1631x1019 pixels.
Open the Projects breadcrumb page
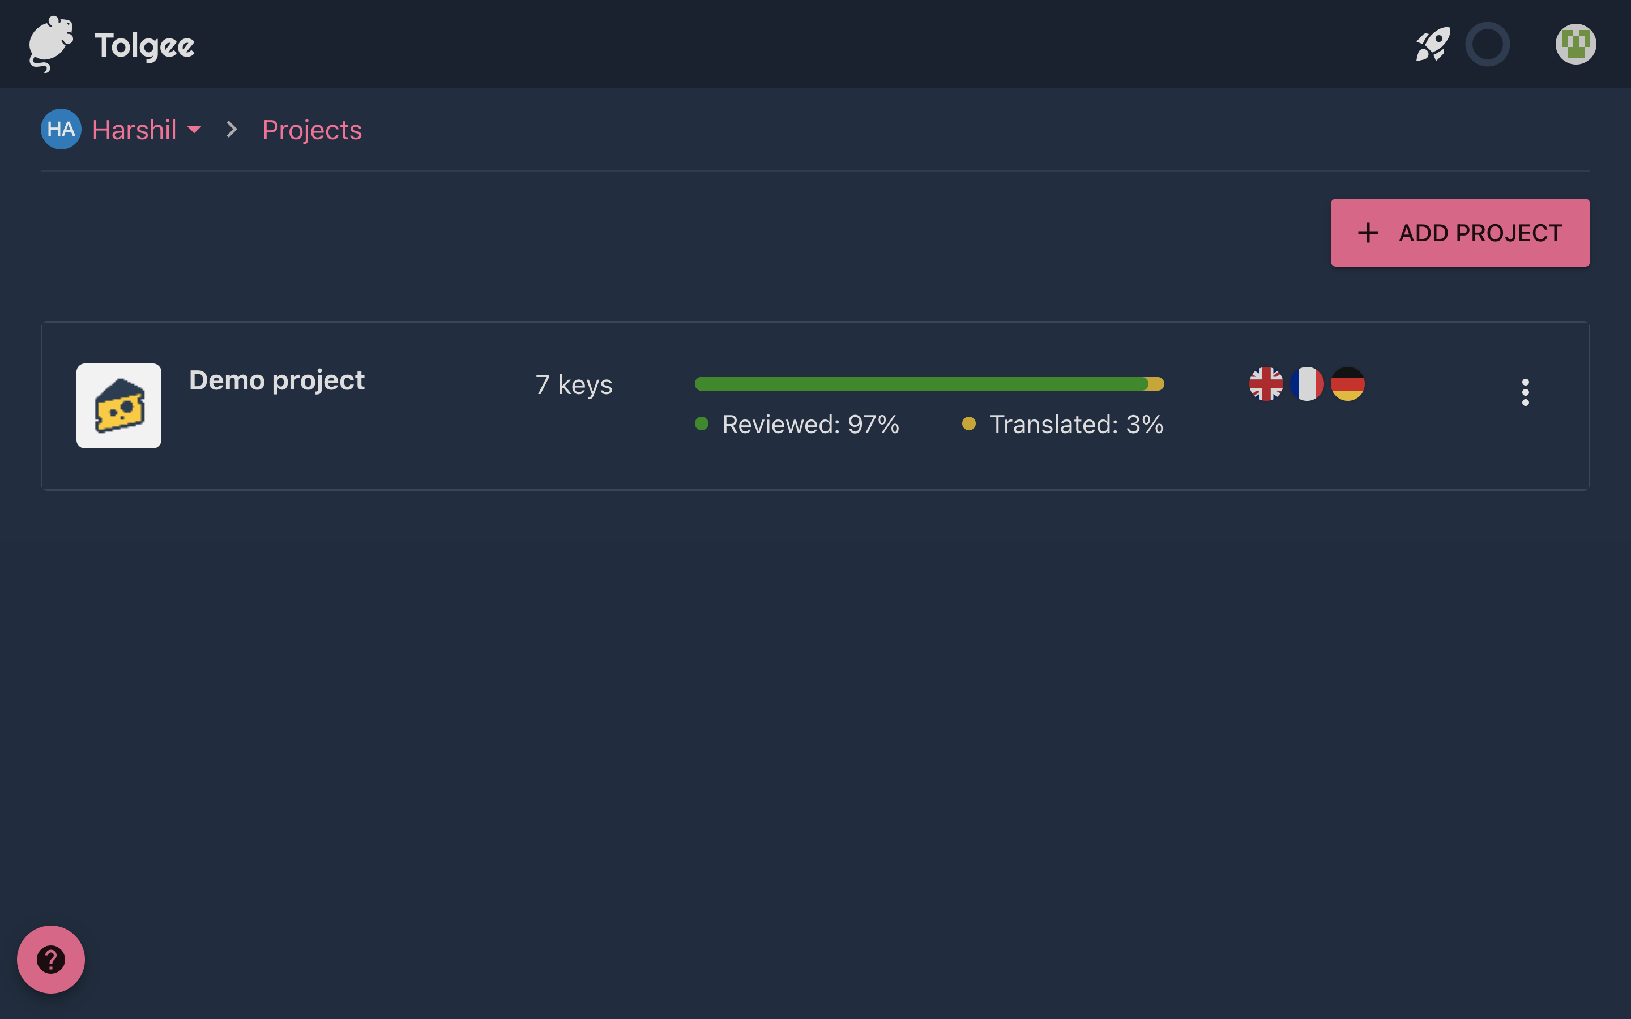pos(311,130)
